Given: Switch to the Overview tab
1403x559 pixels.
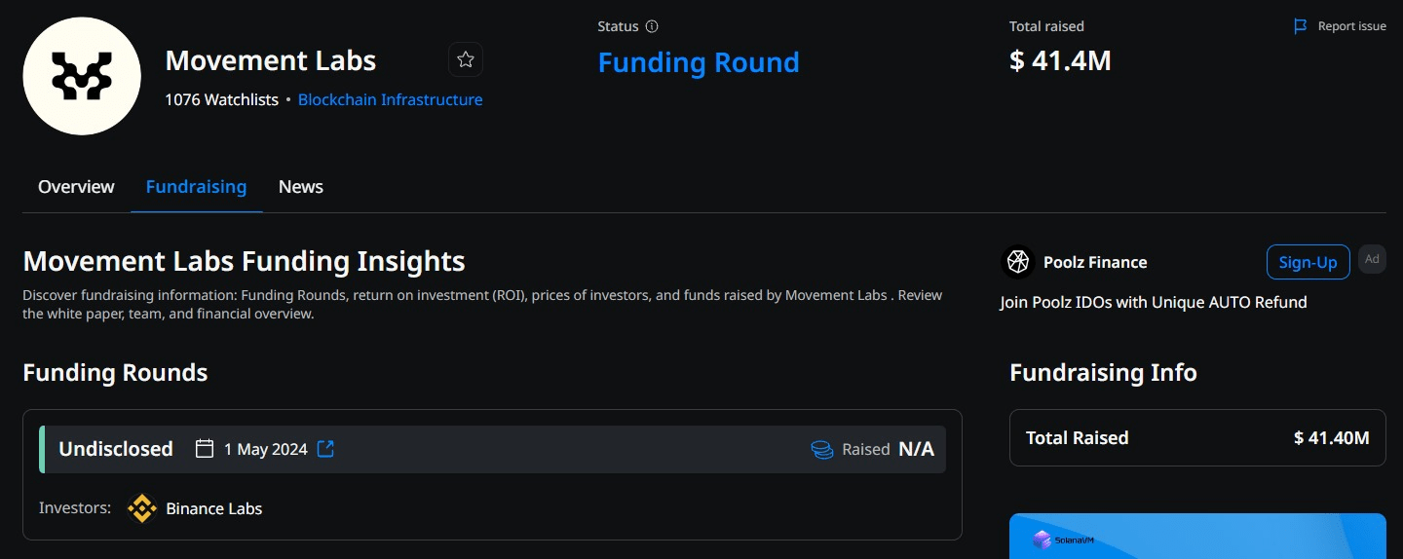Looking at the screenshot, I should pos(76,187).
